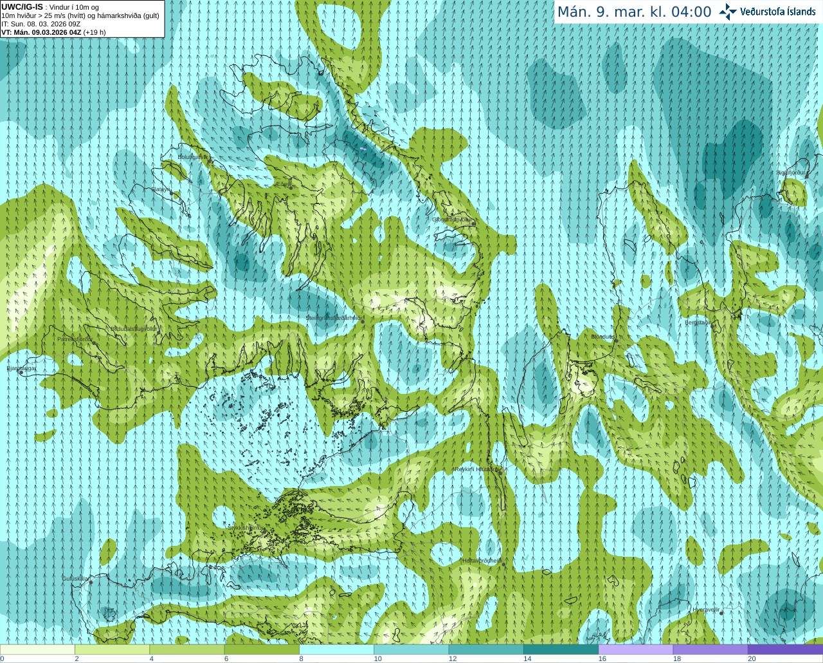Click the Veðurstofa Íslands logo icon

(x=728, y=12)
